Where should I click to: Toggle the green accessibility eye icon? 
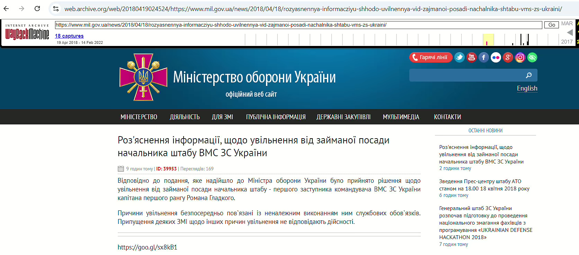pyautogui.click(x=532, y=57)
